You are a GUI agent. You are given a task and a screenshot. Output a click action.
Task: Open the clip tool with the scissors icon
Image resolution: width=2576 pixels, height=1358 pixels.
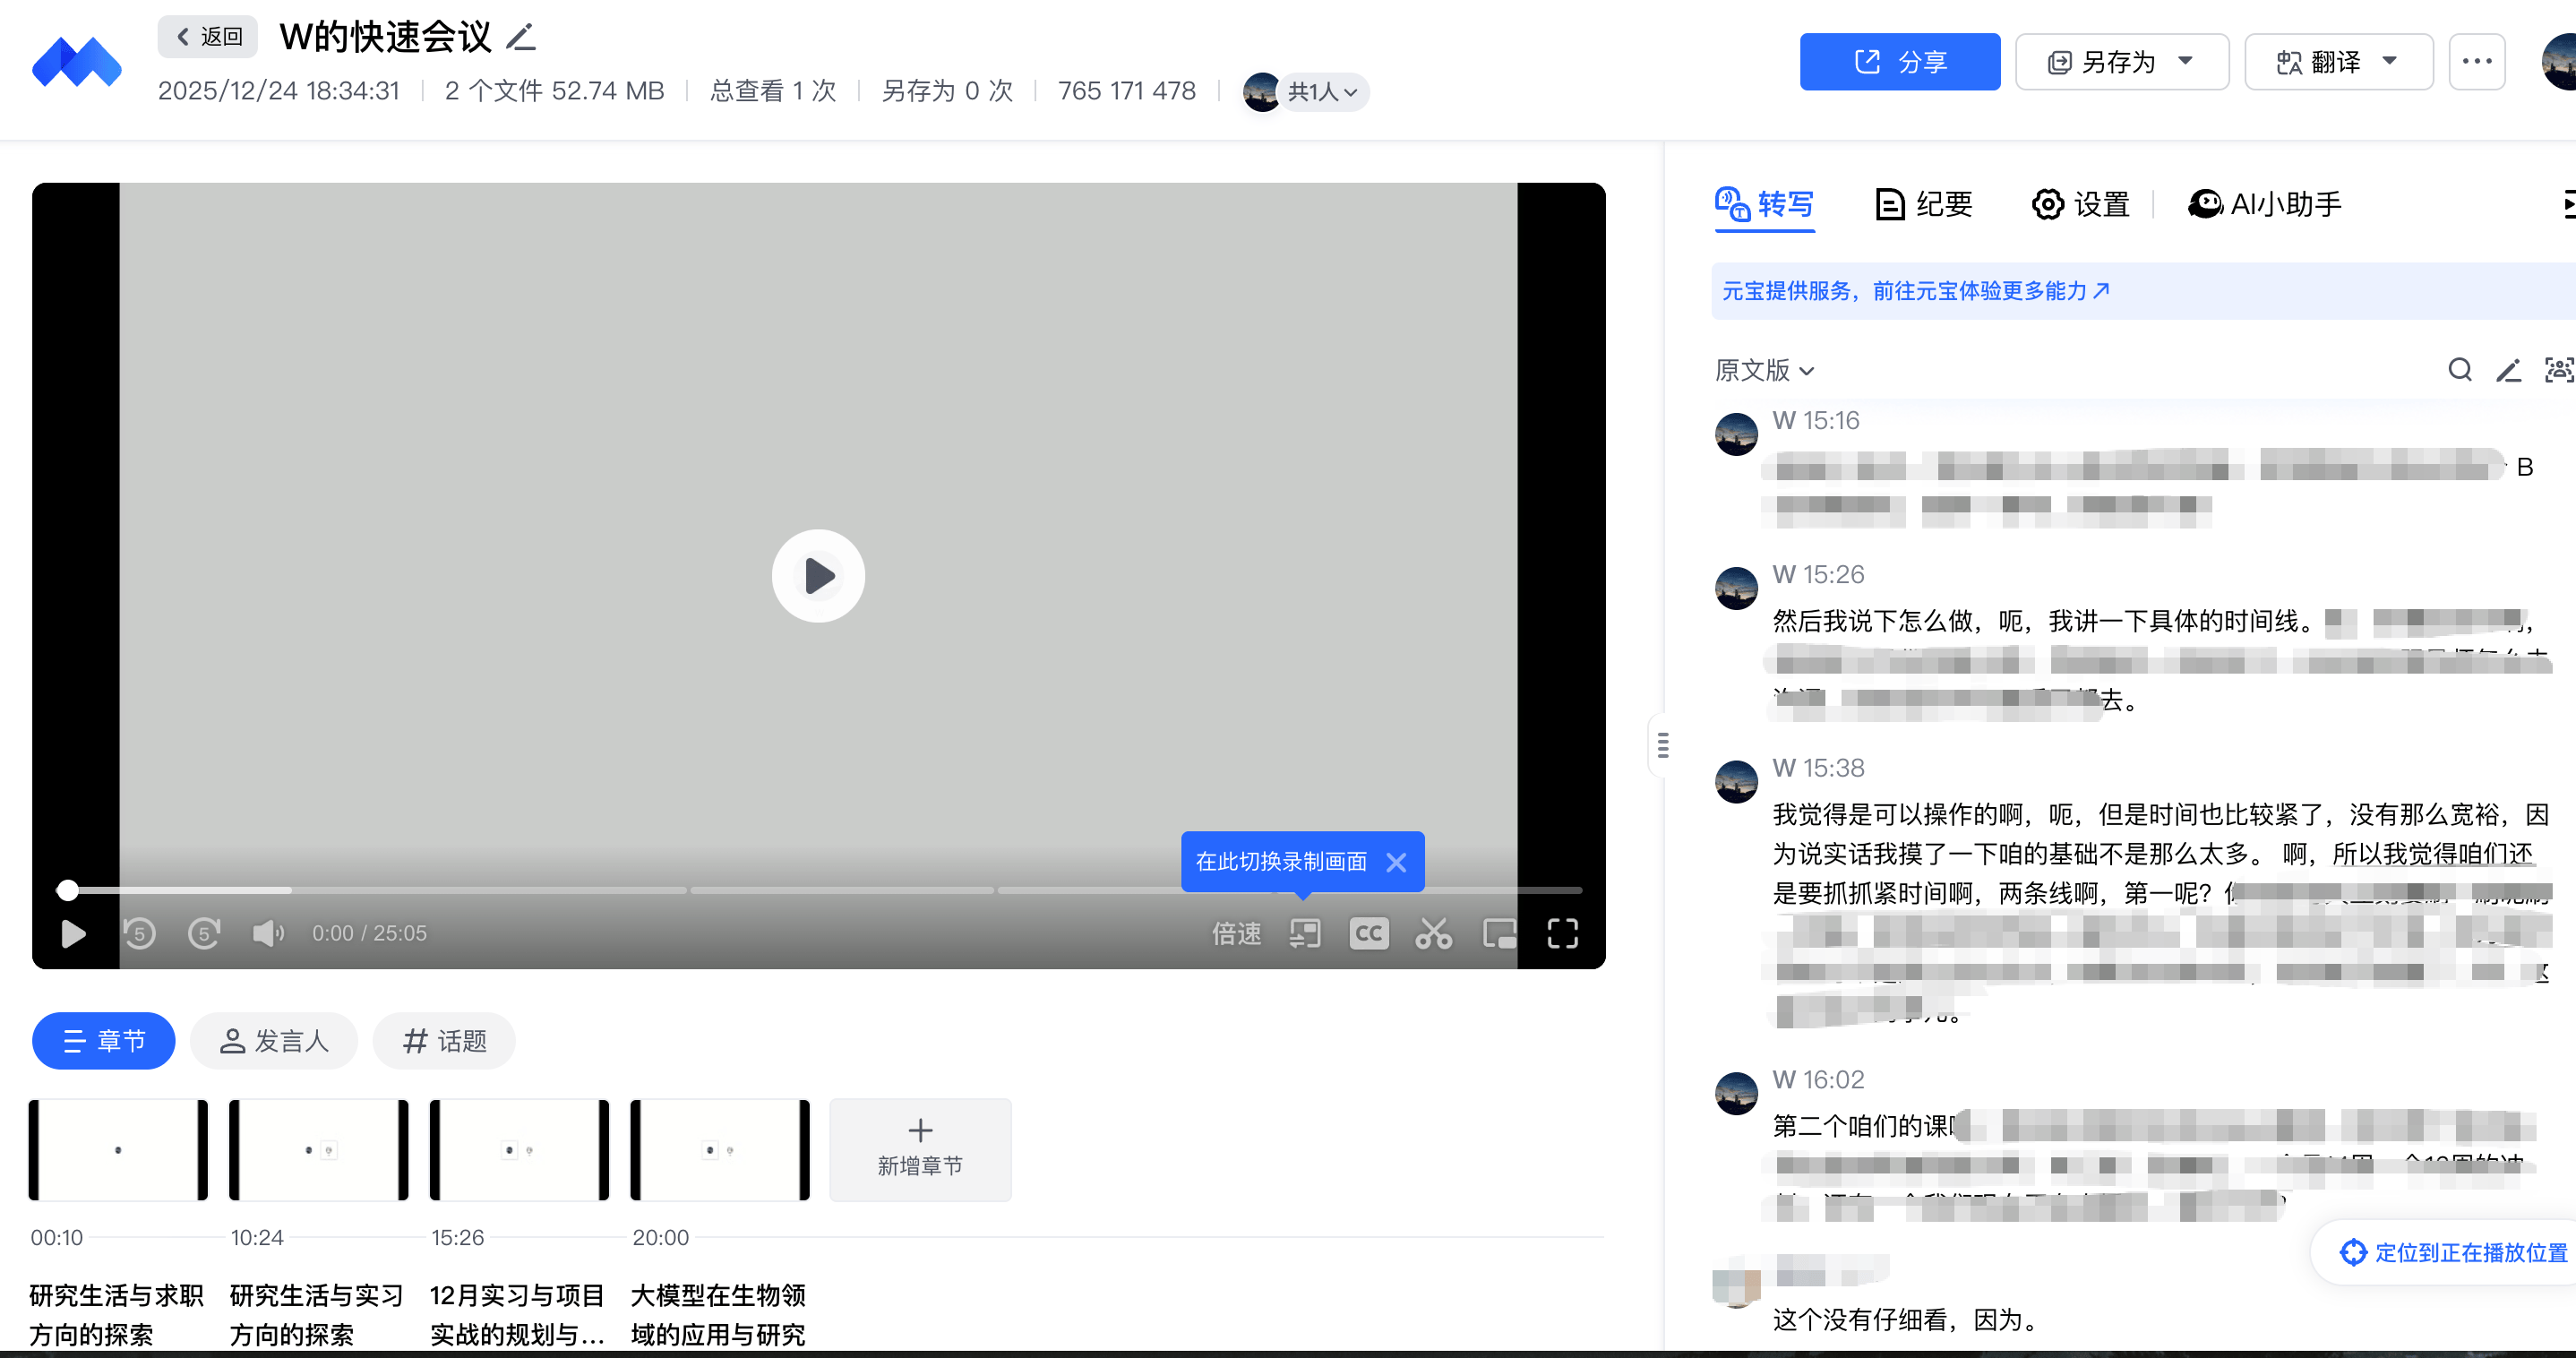click(1434, 933)
